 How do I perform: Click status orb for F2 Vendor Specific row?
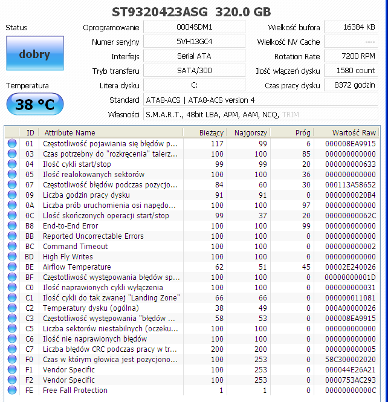12,380
